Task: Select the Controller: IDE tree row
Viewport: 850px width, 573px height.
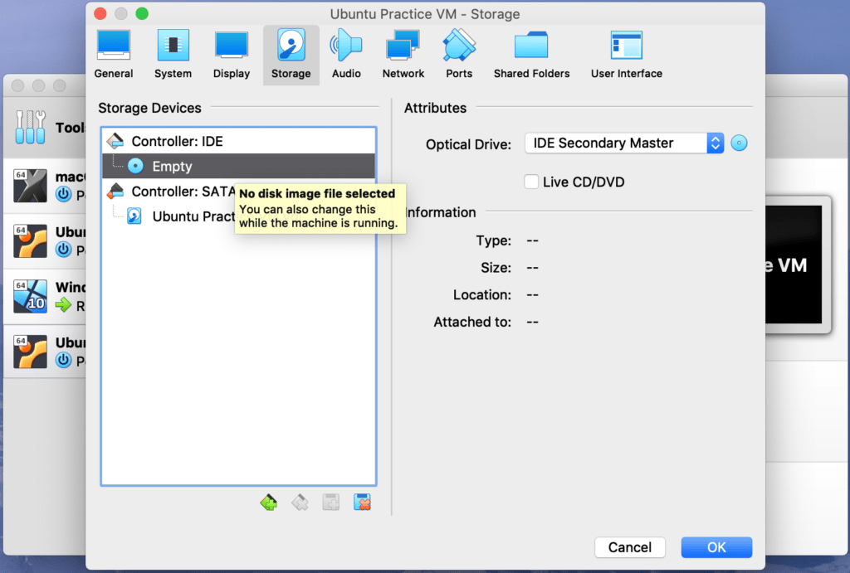Action: tap(238, 141)
